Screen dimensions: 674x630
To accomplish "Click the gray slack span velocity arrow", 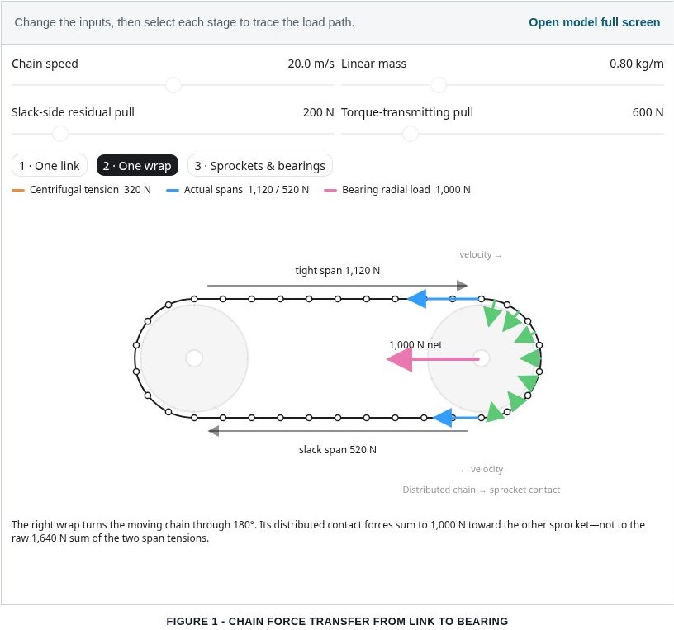I will coord(338,431).
